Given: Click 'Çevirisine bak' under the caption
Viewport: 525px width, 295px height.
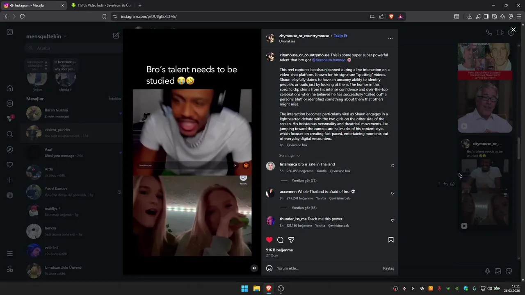Looking at the screenshot, I should (x=297, y=145).
